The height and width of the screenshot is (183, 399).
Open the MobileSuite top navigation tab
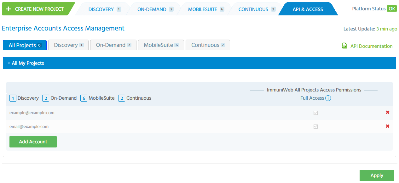(203, 9)
